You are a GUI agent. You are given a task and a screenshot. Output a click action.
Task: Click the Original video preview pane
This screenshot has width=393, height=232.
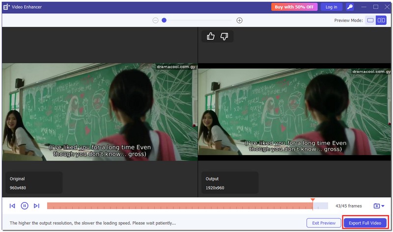pyautogui.click(x=99, y=112)
